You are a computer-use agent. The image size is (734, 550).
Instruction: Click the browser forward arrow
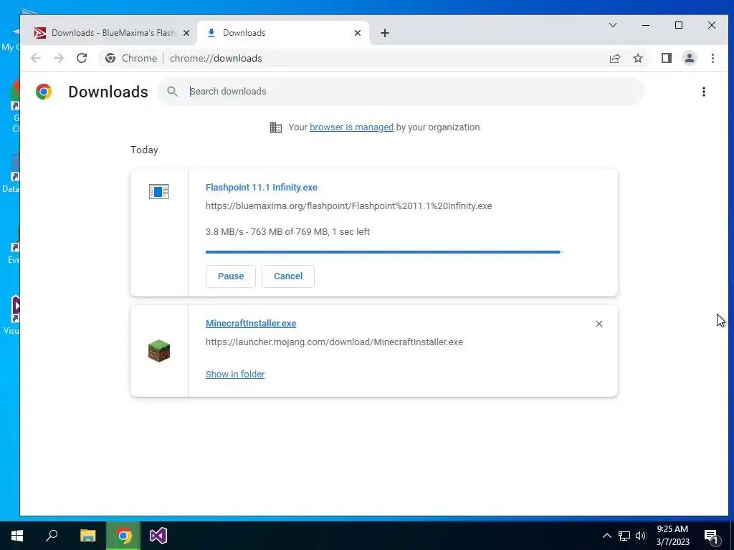[x=59, y=58]
